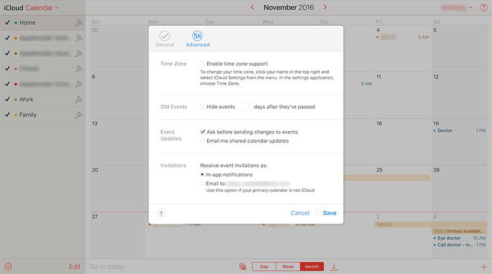Check Email me shared calendar updates
This screenshot has width=492, height=274.
[203, 141]
